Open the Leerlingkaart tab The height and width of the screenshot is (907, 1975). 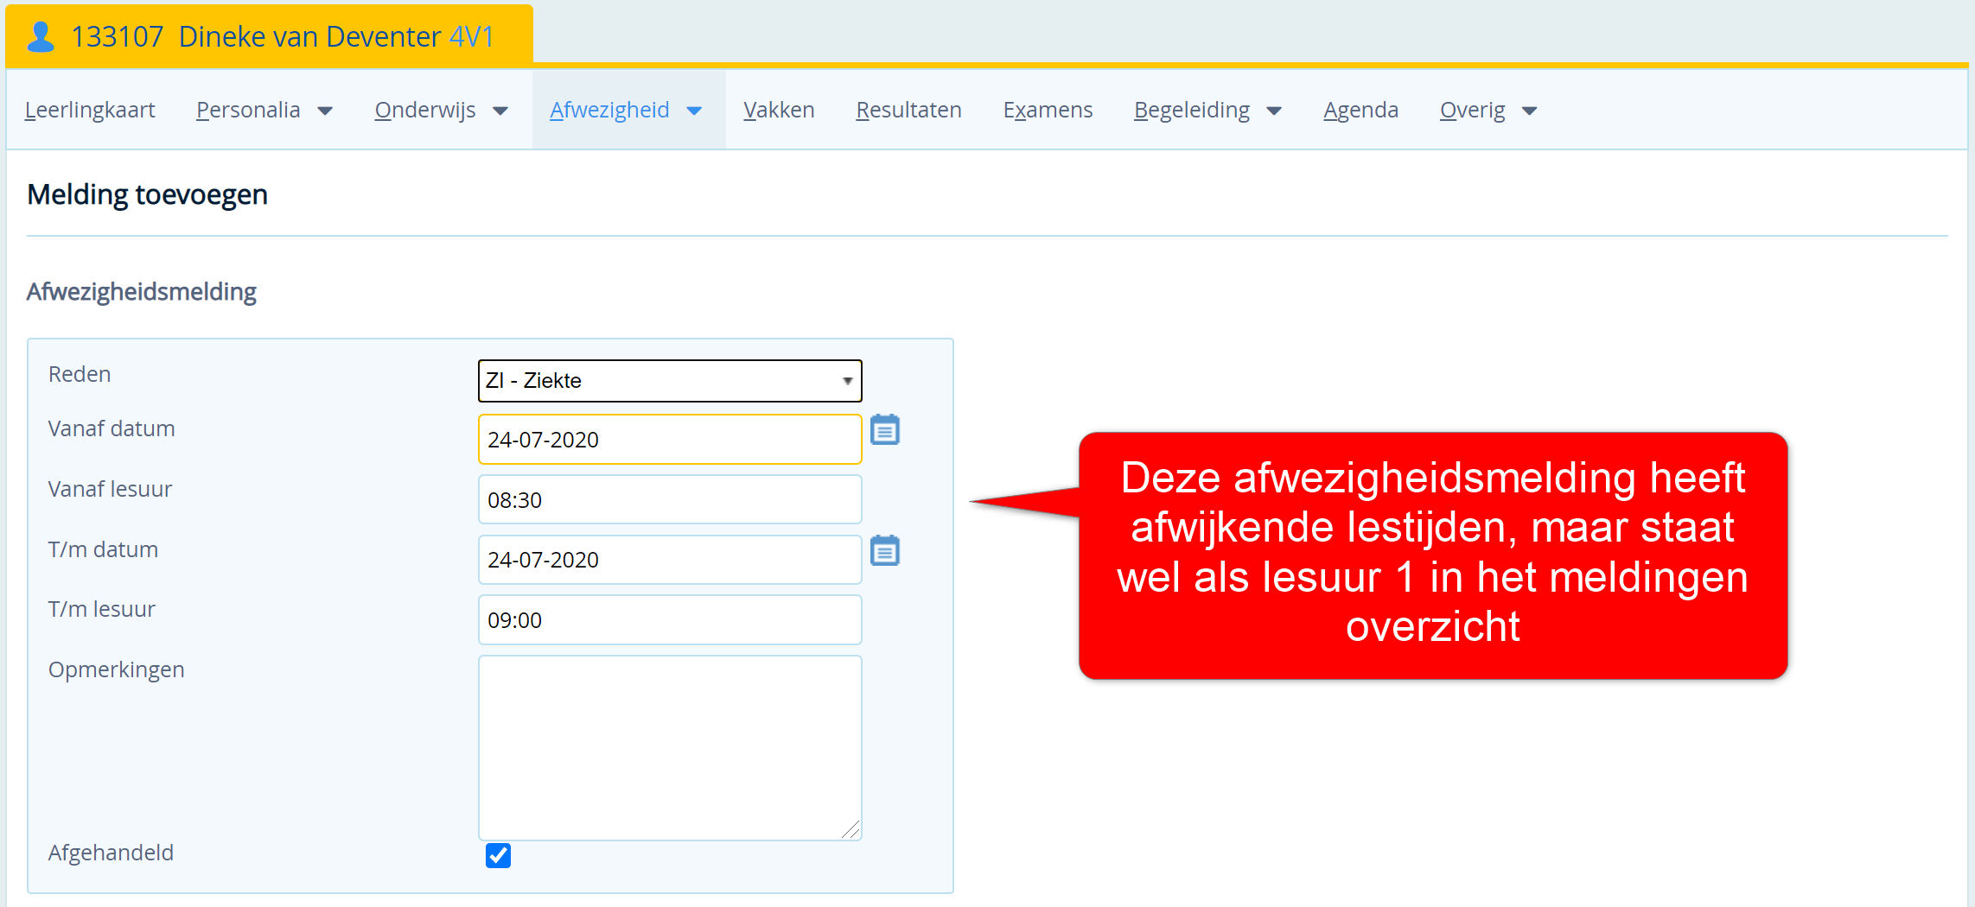click(90, 111)
